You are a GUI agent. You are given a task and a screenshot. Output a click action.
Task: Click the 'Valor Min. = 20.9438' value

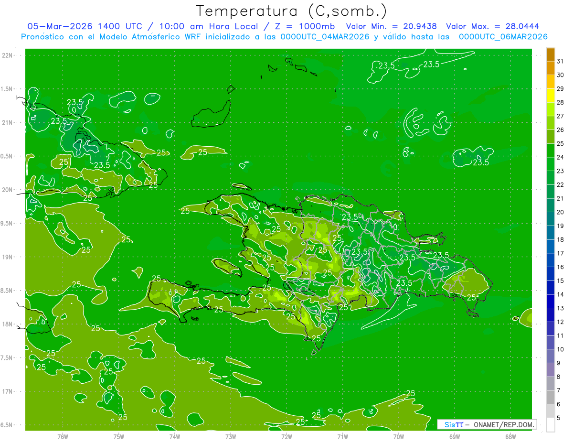pos(392,26)
